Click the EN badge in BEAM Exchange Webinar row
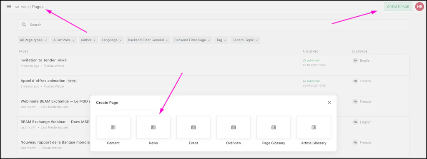The image size is (427, 159). click(355, 122)
